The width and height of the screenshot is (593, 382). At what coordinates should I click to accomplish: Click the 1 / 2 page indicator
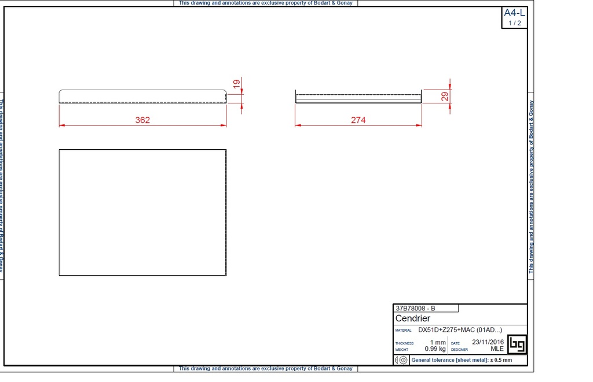tap(514, 23)
